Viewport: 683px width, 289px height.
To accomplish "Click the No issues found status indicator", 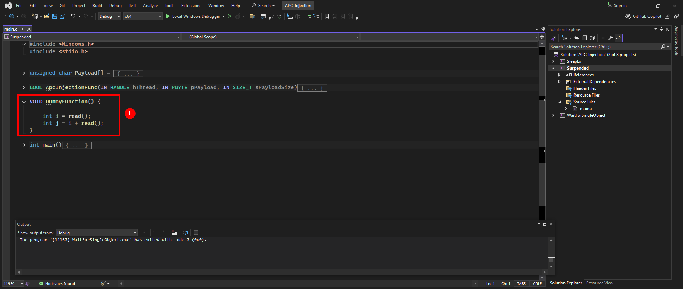I will (x=57, y=284).
